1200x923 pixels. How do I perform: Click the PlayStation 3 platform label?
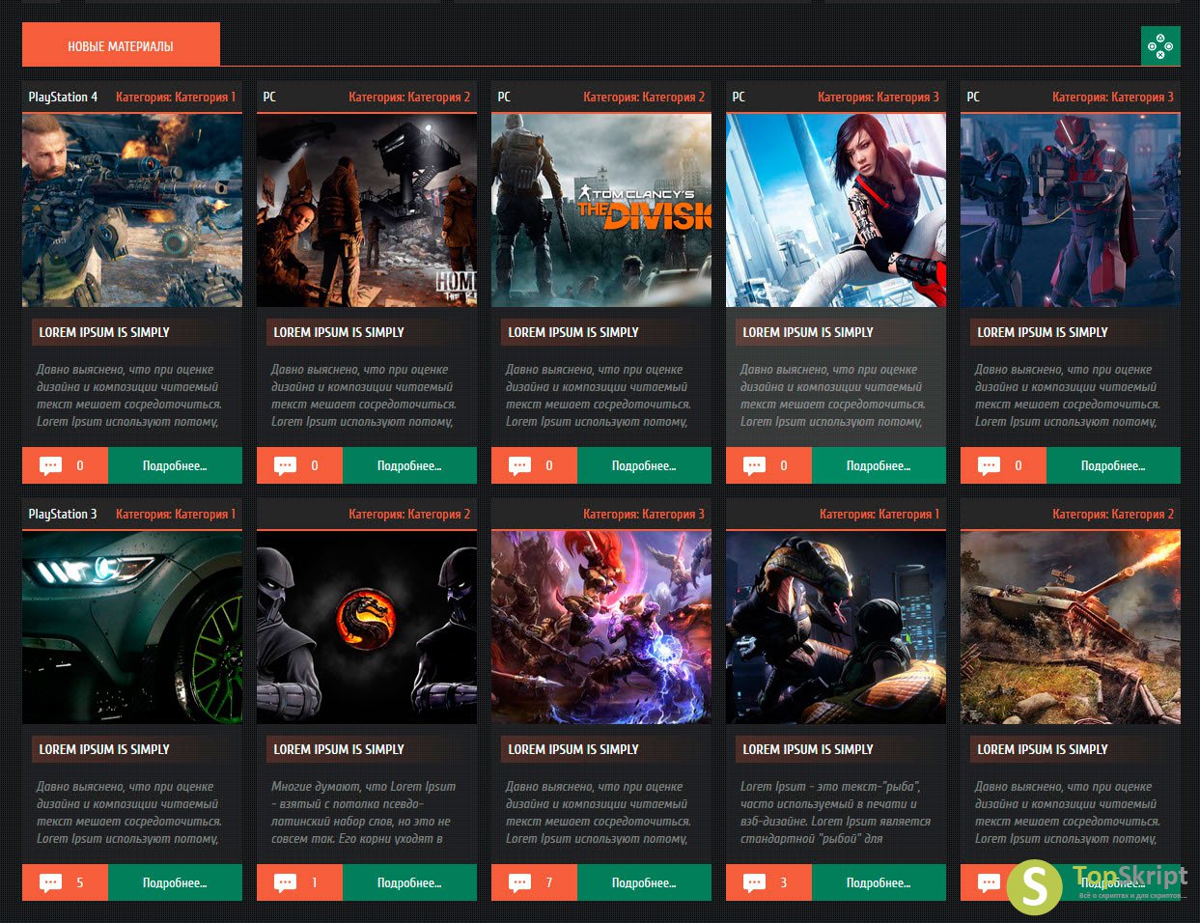click(x=63, y=514)
